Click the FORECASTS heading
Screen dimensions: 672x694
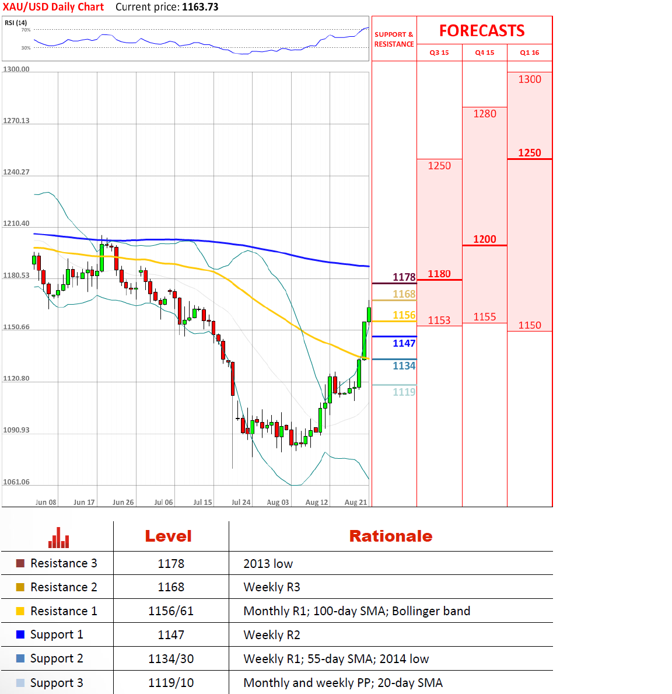pos(482,31)
